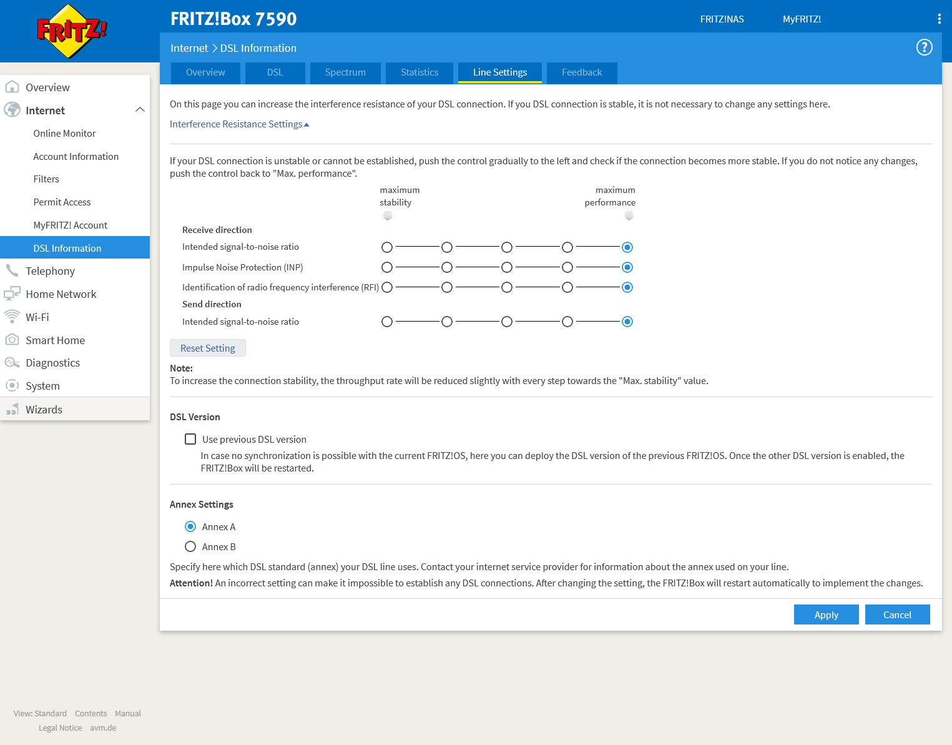The width and height of the screenshot is (952, 745).
Task: Set RFI identification to middle step
Action: point(507,287)
